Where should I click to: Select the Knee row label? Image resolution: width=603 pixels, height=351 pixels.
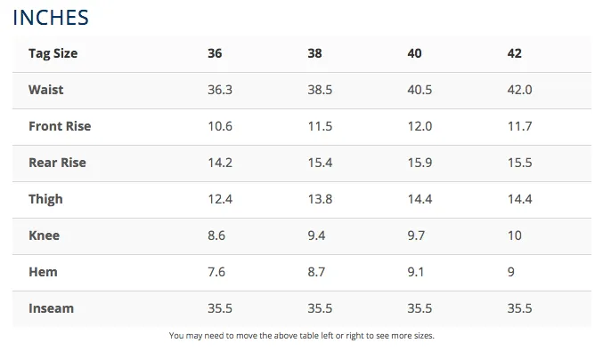(x=44, y=235)
